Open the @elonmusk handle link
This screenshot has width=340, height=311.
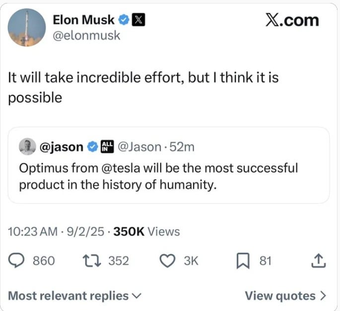(x=86, y=36)
